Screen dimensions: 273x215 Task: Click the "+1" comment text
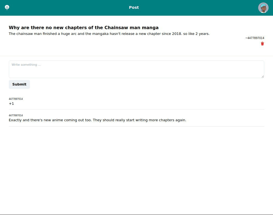pyautogui.click(x=11, y=103)
